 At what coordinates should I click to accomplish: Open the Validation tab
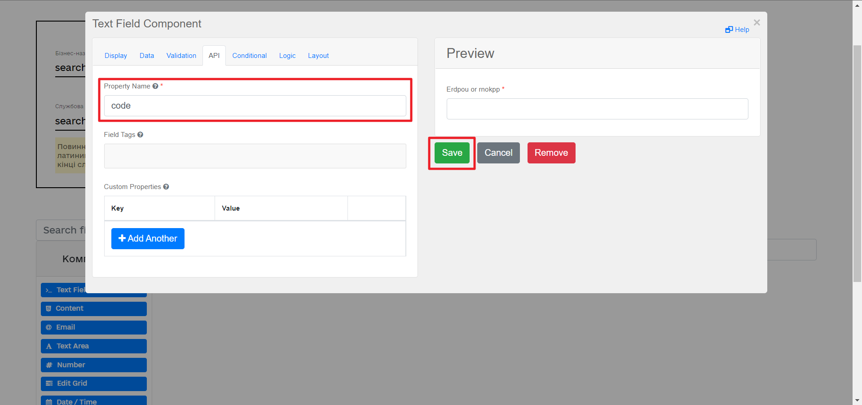click(x=181, y=56)
